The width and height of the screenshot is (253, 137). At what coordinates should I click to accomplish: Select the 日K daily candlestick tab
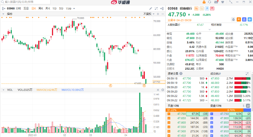pos(34,8)
